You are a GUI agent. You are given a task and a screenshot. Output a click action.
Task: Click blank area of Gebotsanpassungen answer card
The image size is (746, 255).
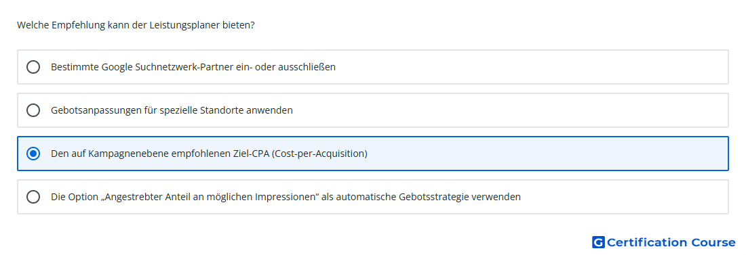pos(511,110)
